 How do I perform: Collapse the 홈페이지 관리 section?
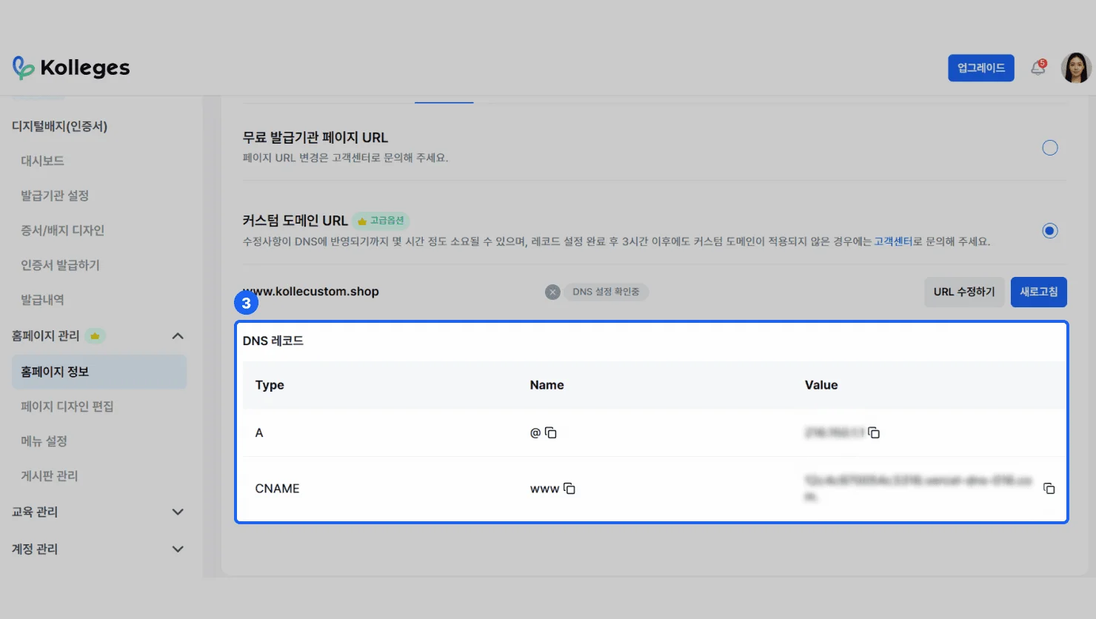pyautogui.click(x=178, y=336)
